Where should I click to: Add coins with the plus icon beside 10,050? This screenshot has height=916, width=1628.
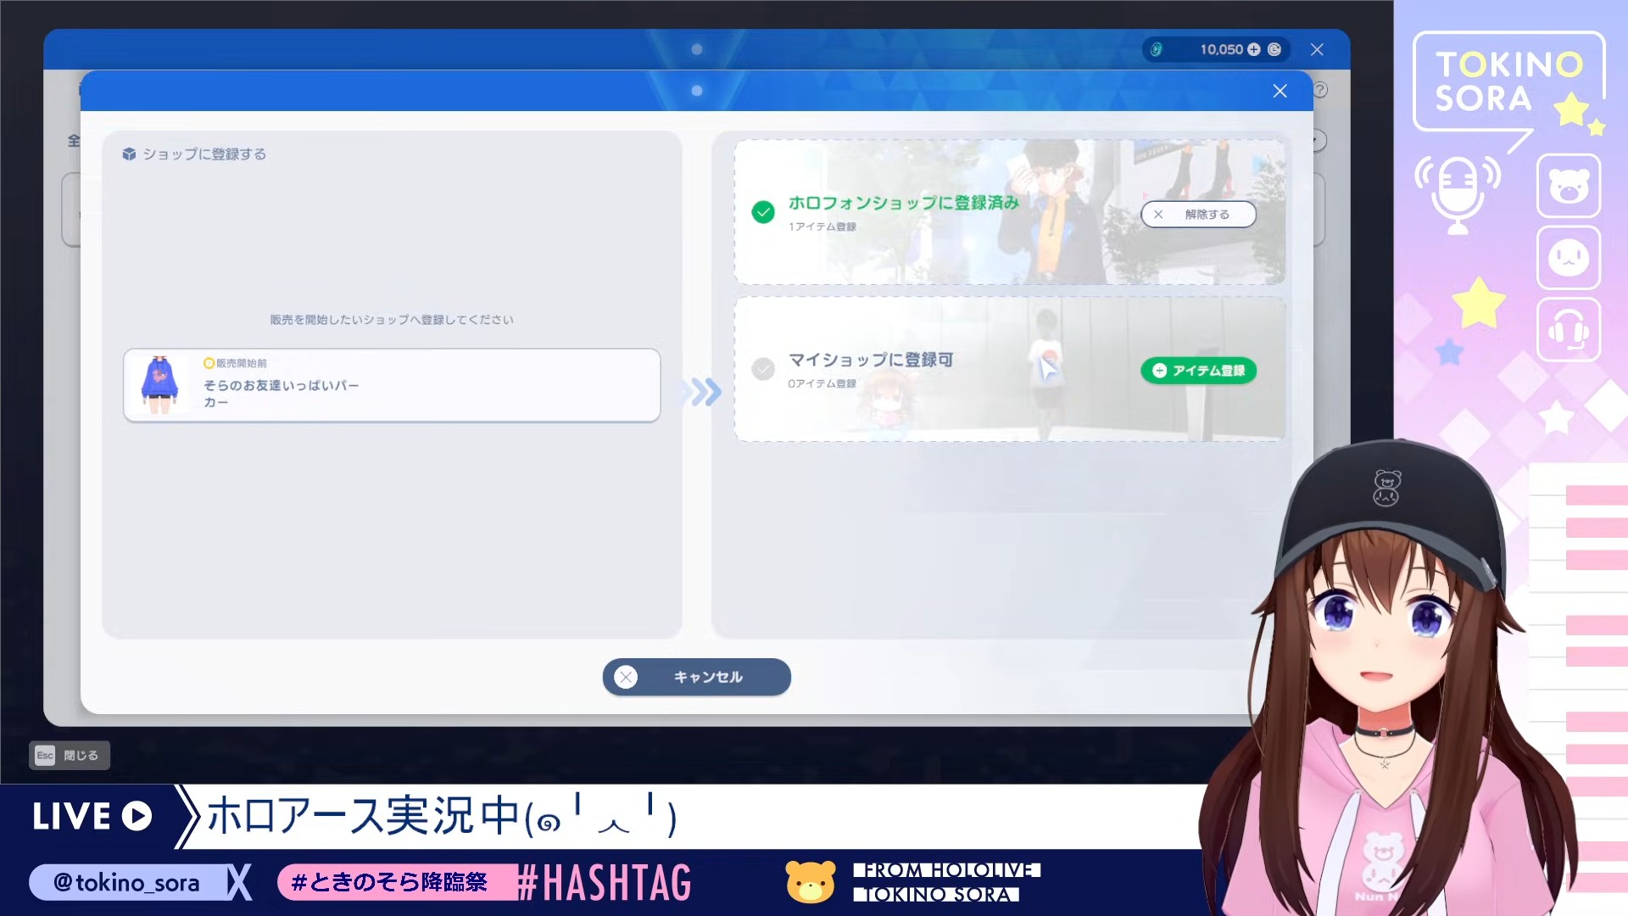pyautogui.click(x=1254, y=50)
